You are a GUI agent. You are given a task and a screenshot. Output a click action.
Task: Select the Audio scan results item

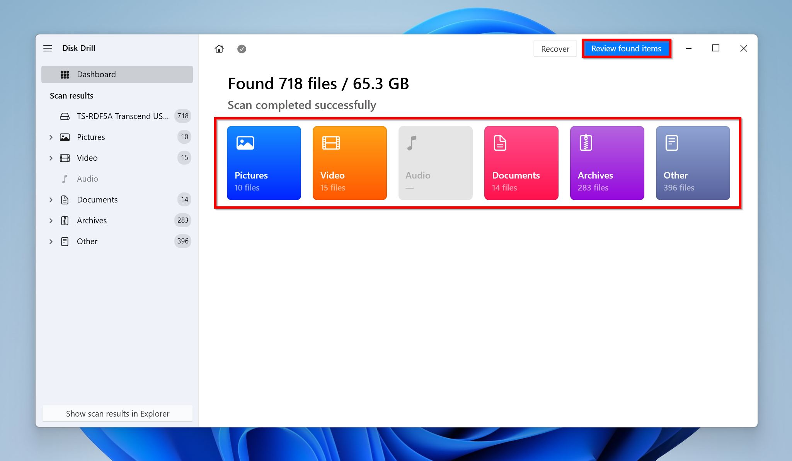coord(87,179)
